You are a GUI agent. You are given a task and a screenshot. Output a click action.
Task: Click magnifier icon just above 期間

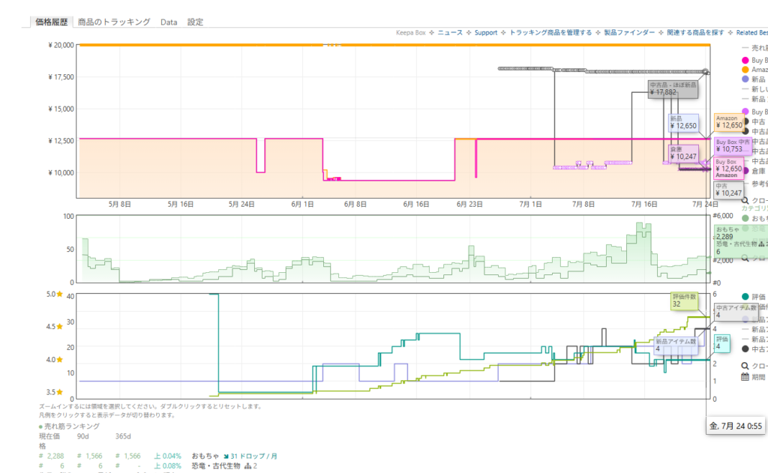[x=745, y=366]
